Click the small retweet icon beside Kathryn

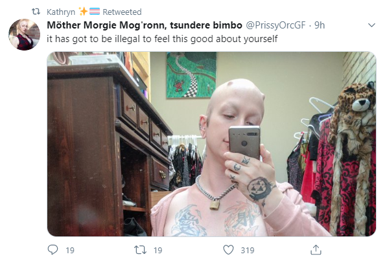[x=36, y=12]
